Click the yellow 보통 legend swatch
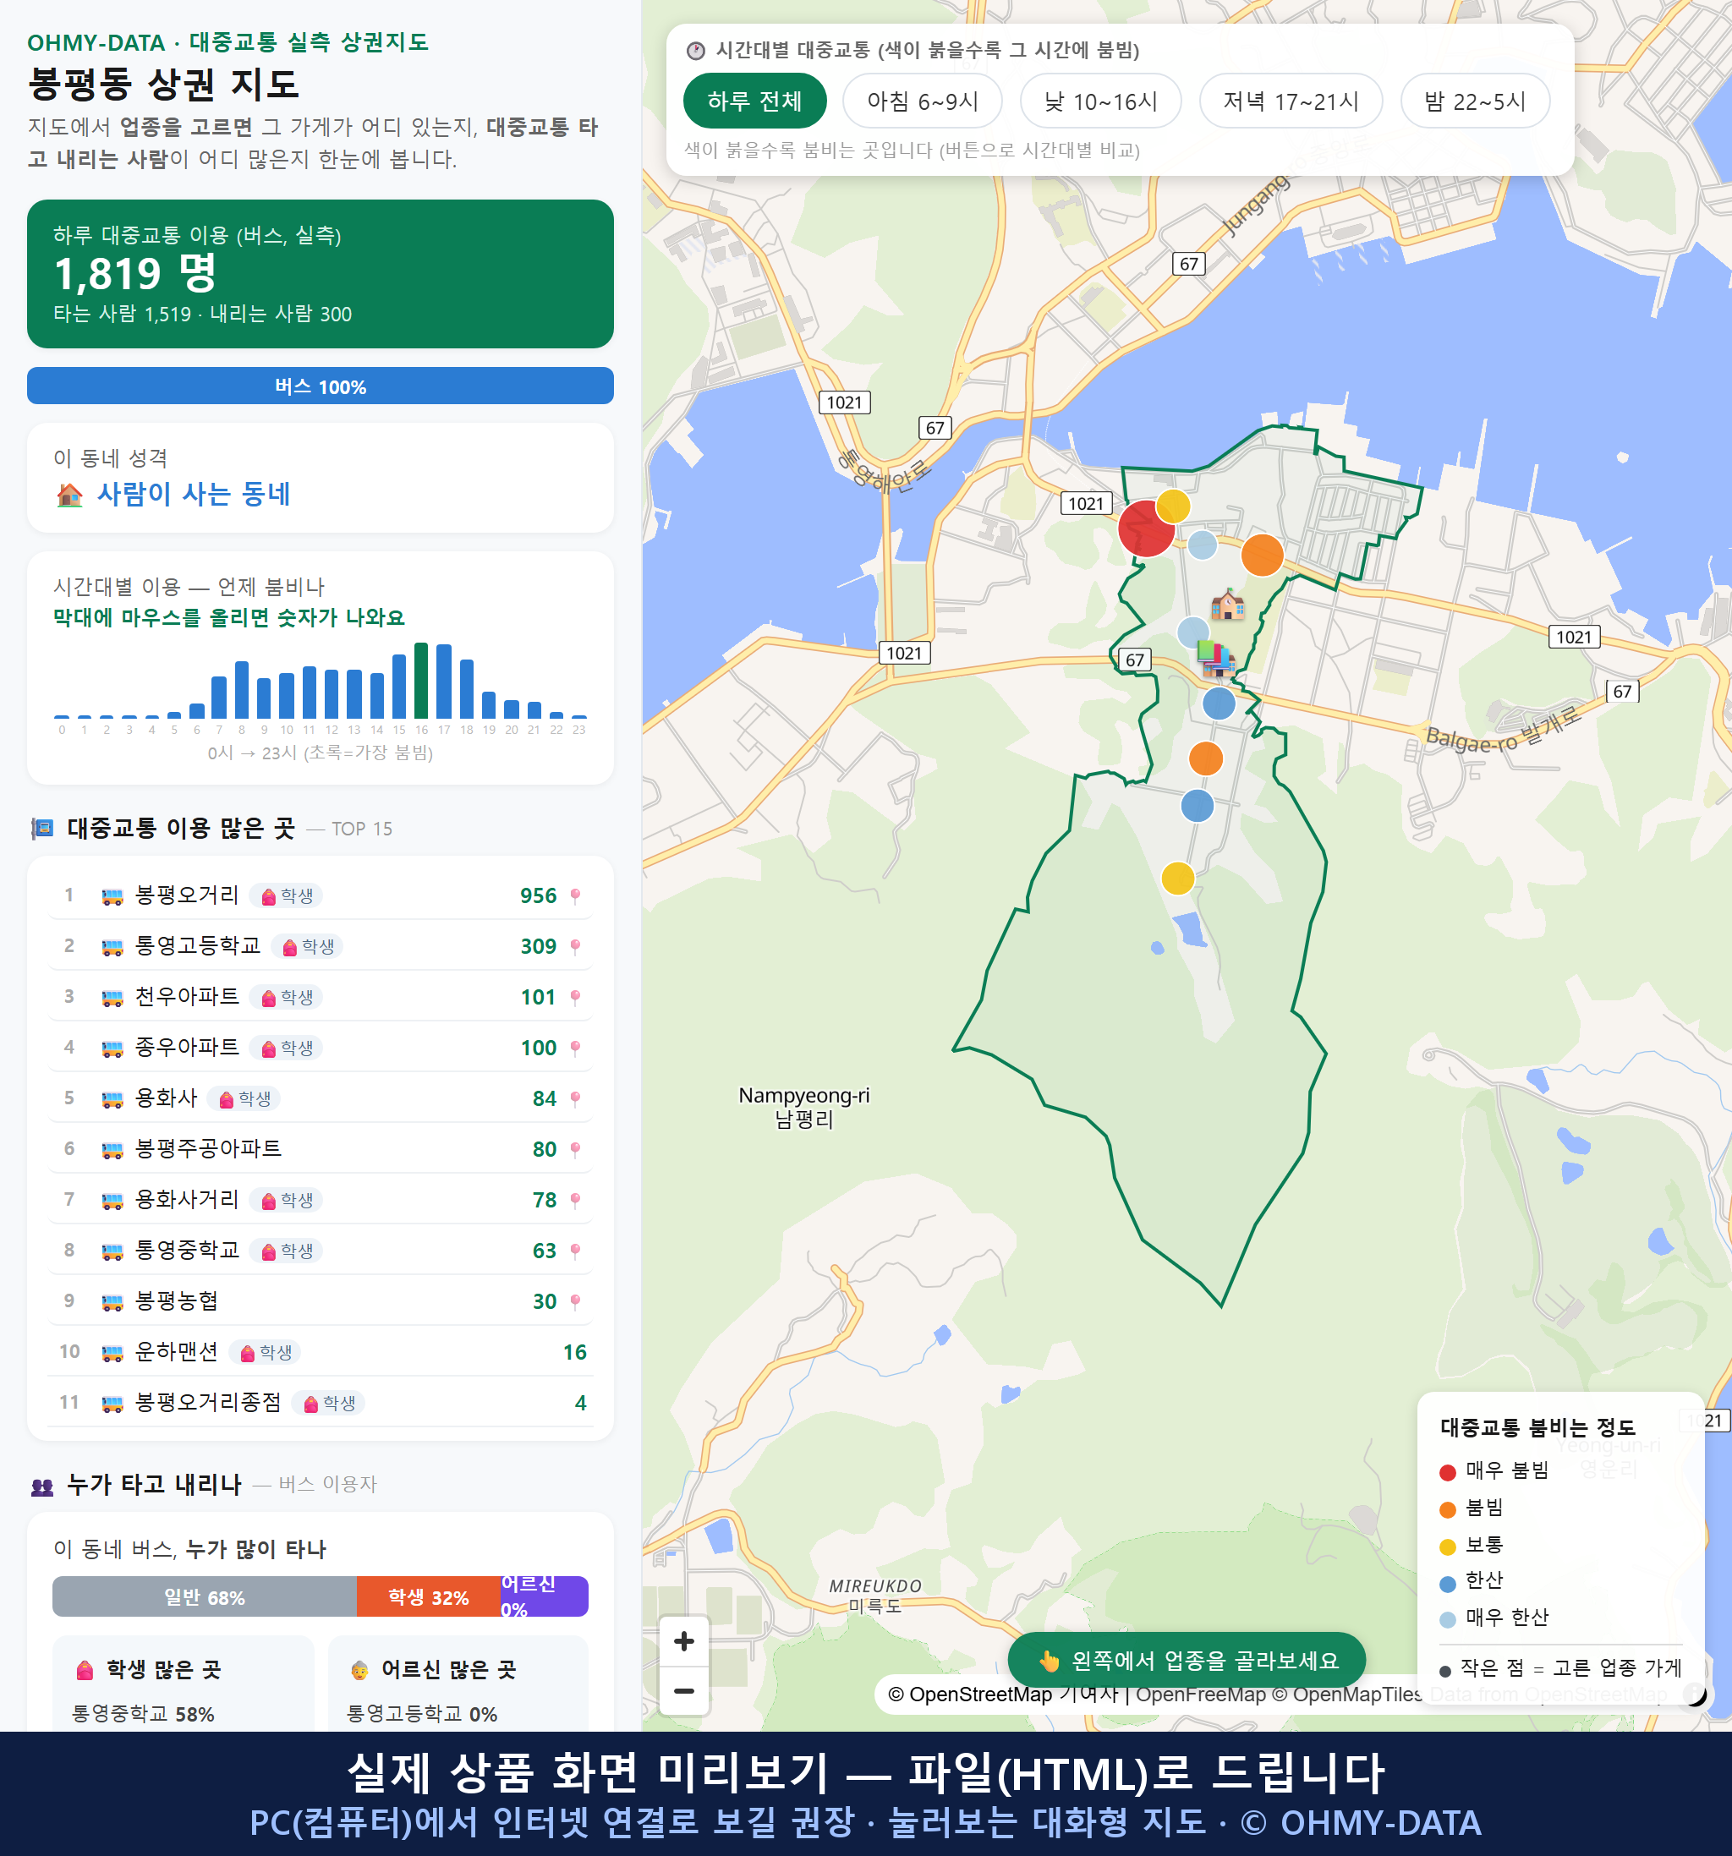This screenshot has height=1856, width=1732. [x=1448, y=1547]
